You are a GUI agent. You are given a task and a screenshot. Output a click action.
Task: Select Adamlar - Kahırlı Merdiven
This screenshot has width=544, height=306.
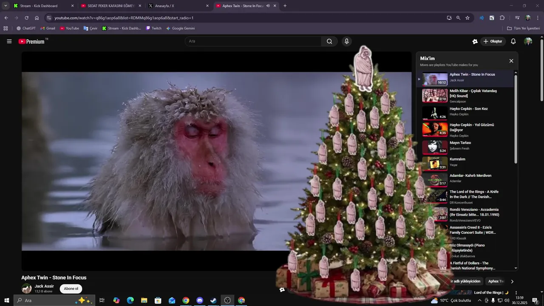(x=467, y=179)
